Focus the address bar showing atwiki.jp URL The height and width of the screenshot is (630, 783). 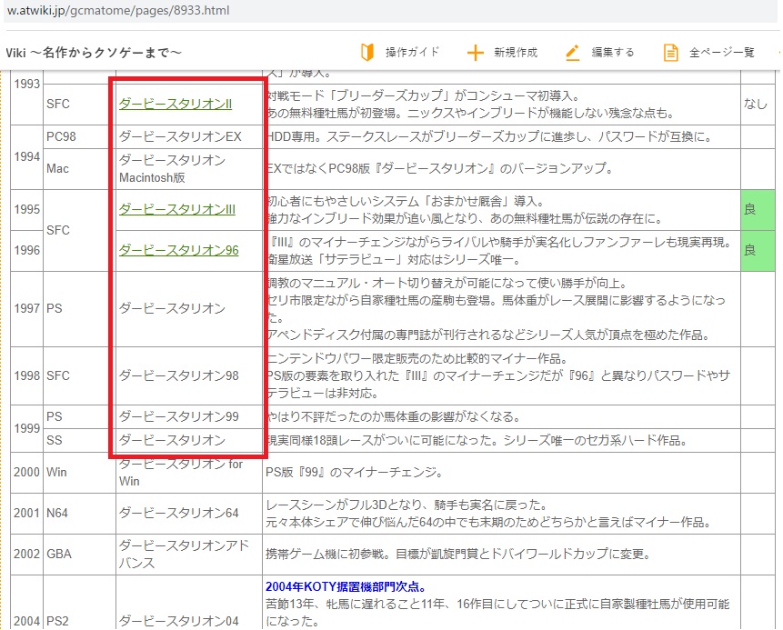(389, 11)
